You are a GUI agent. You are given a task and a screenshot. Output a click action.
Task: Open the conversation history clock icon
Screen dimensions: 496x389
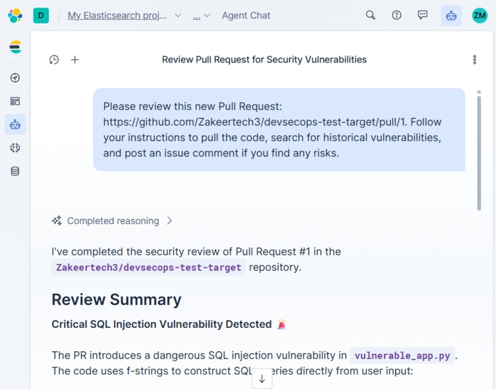(x=54, y=60)
